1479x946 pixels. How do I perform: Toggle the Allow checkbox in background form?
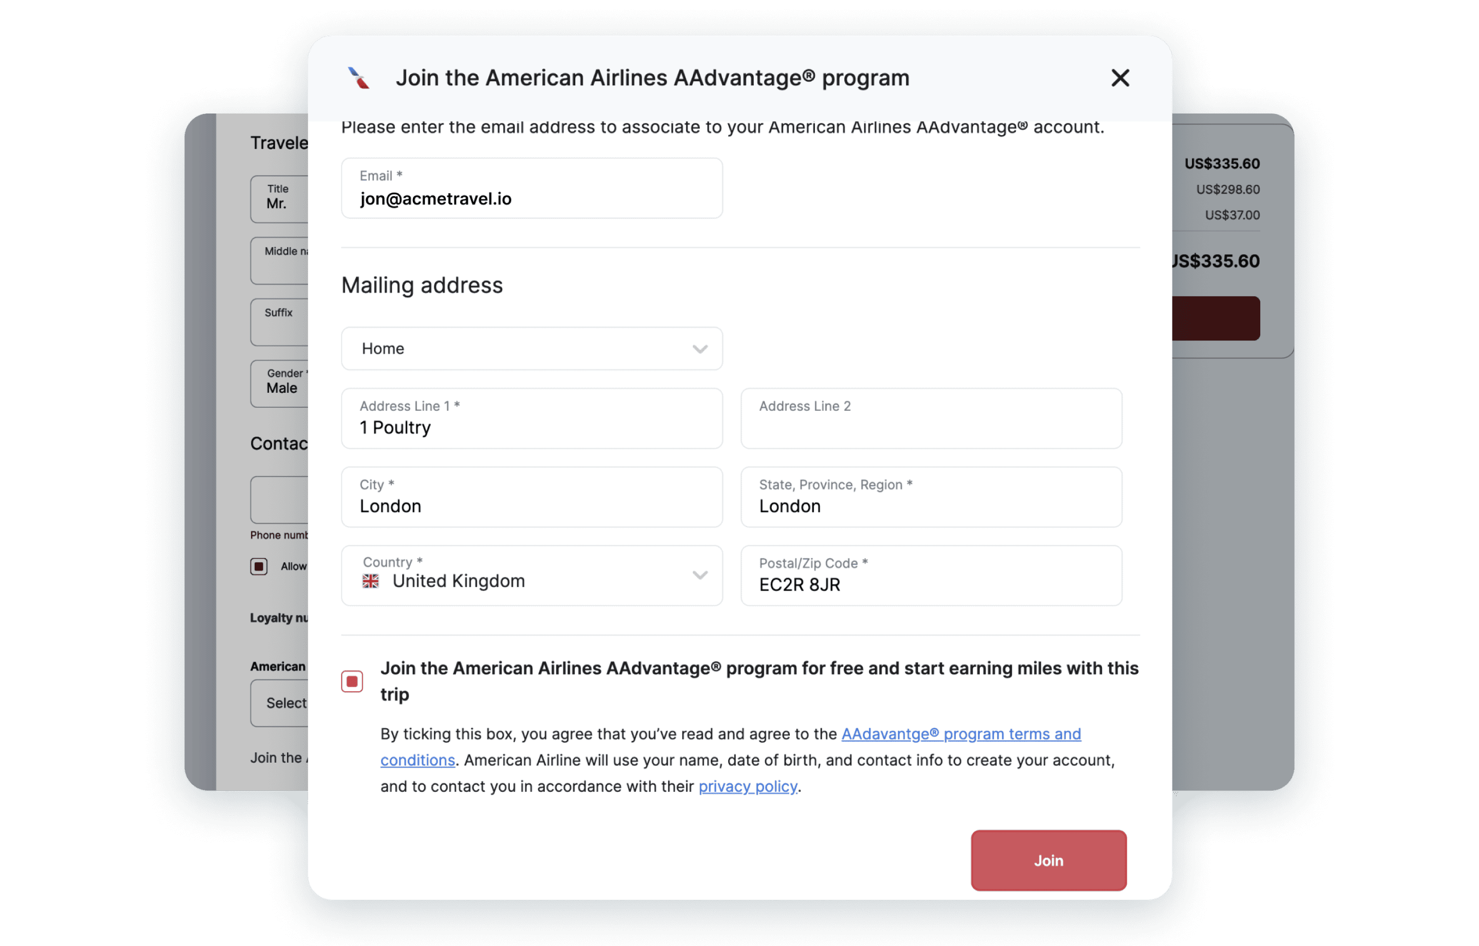[259, 566]
